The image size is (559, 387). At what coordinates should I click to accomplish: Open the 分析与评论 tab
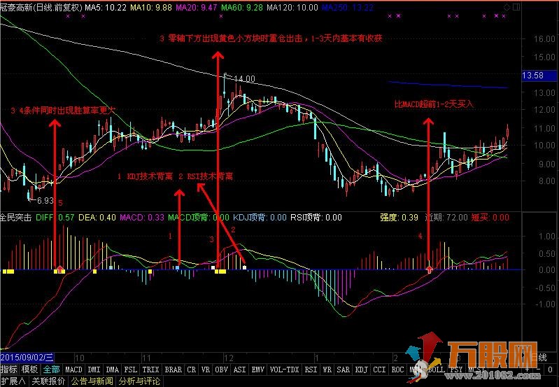139,381
